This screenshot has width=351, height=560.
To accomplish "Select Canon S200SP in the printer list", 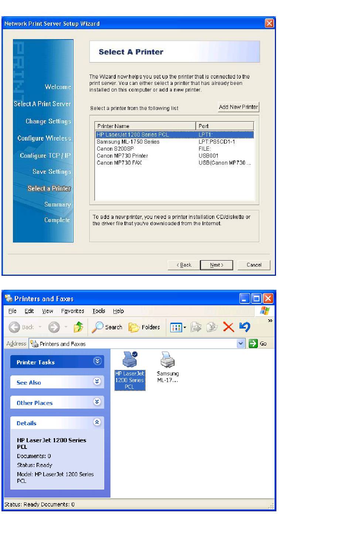I will point(174,149).
